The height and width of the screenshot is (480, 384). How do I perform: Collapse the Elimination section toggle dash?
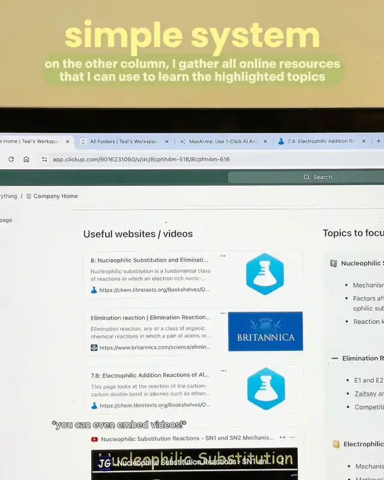tap(334, 358)
